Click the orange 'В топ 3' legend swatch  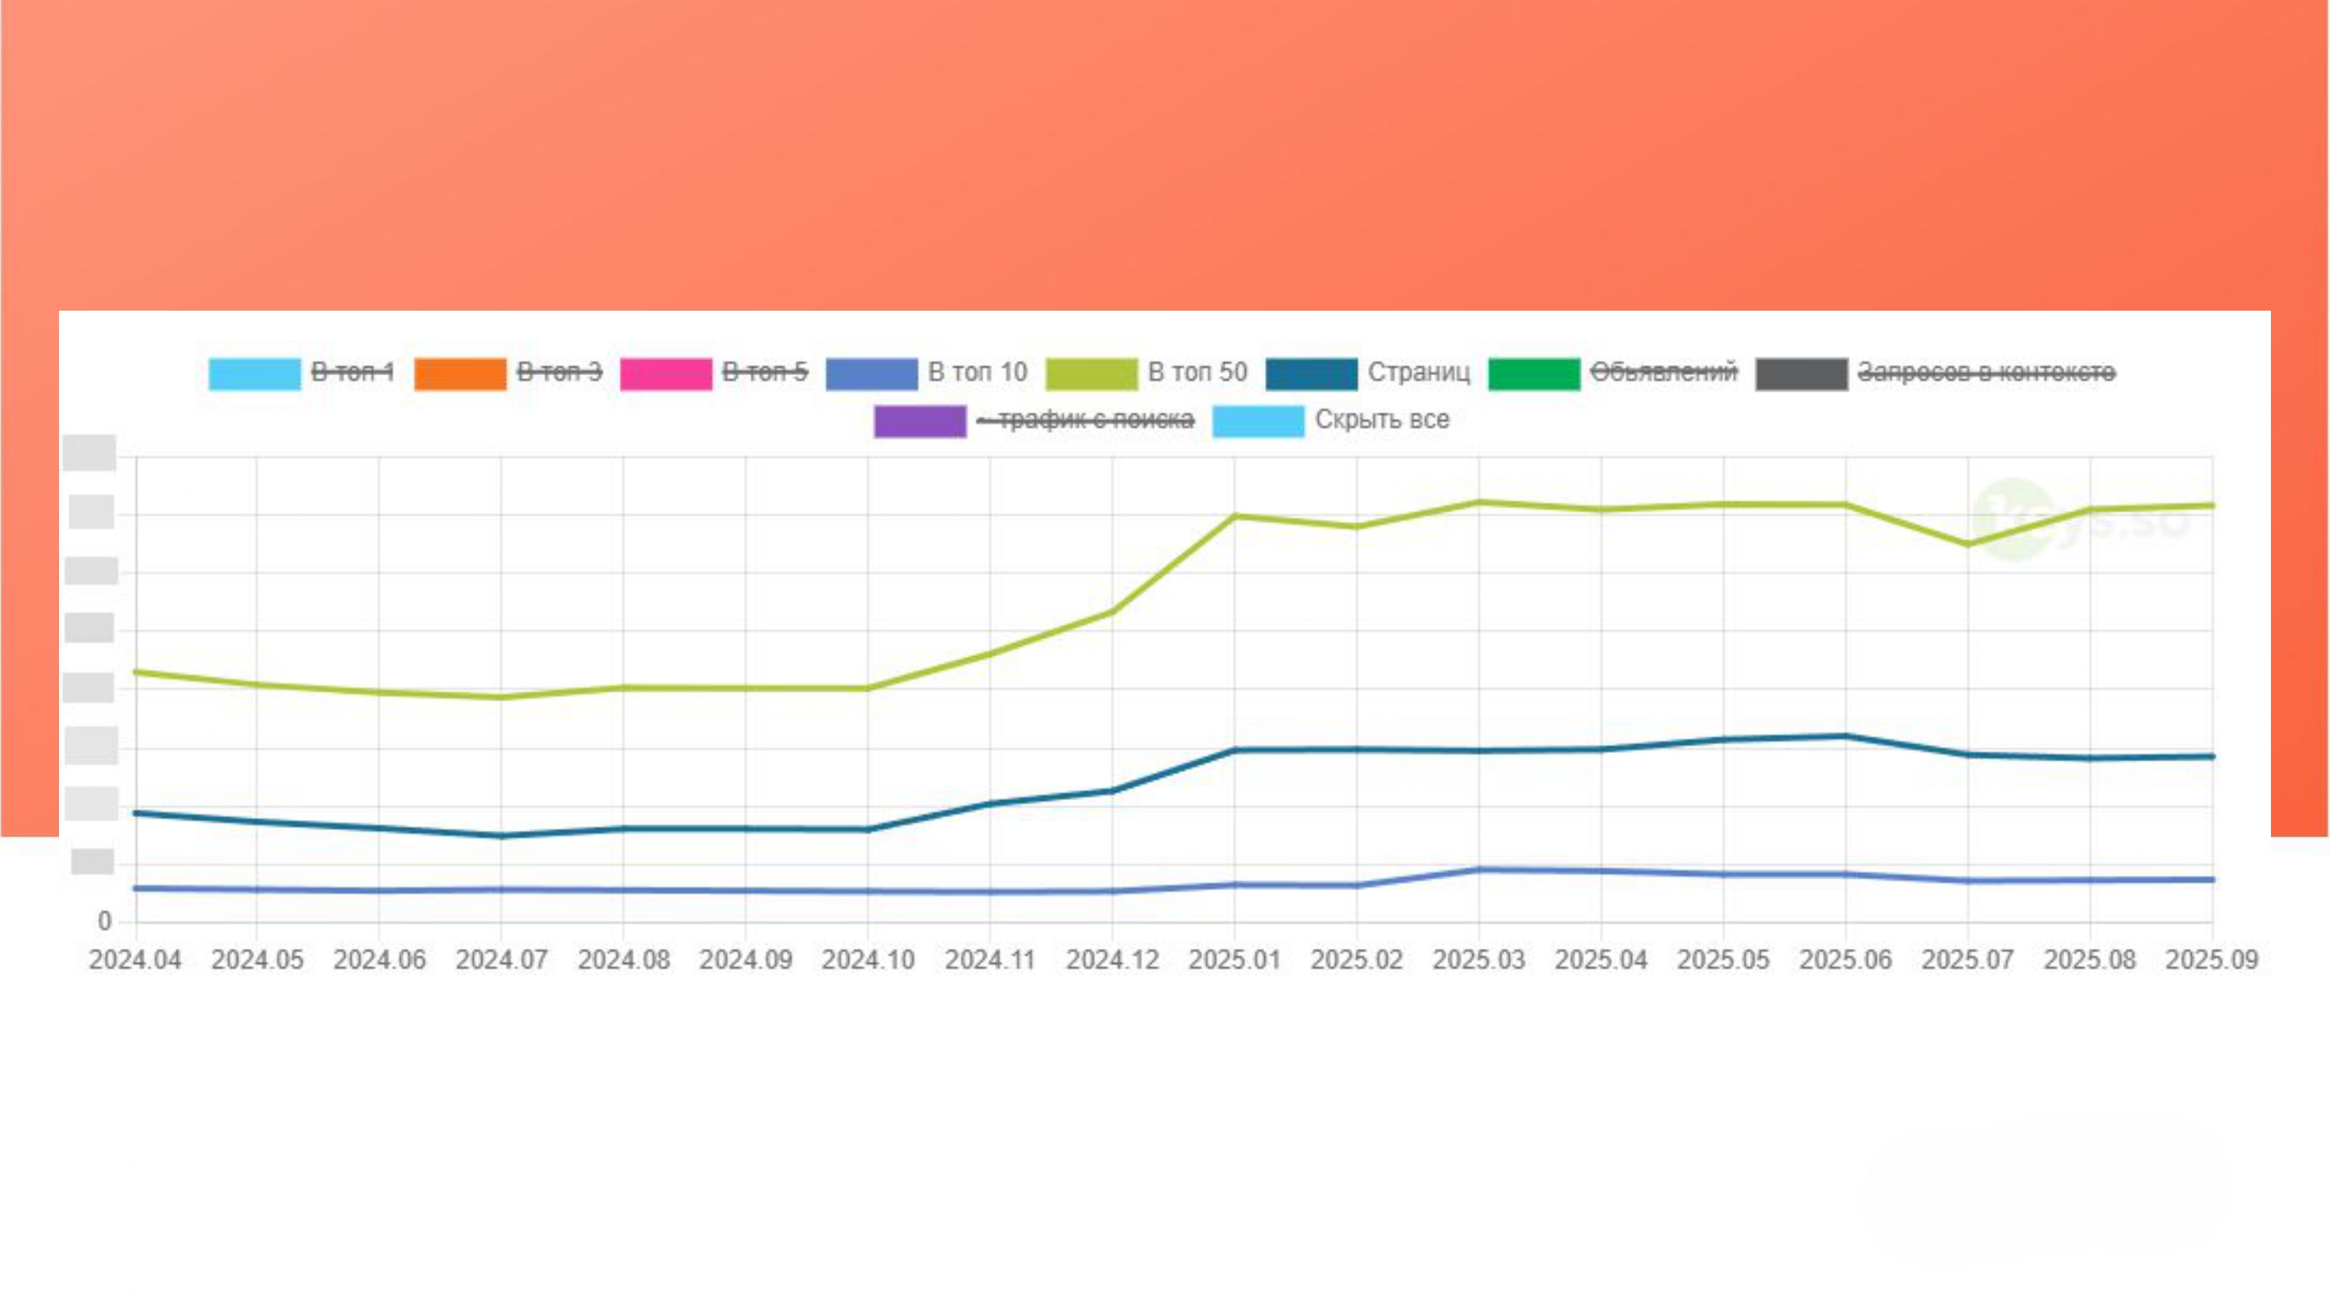click(x=460, y=374)
